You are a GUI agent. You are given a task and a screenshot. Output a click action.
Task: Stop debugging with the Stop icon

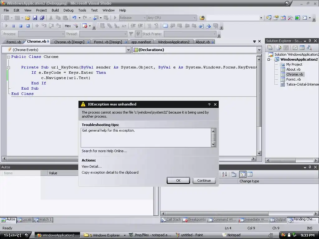pos(21,26)
